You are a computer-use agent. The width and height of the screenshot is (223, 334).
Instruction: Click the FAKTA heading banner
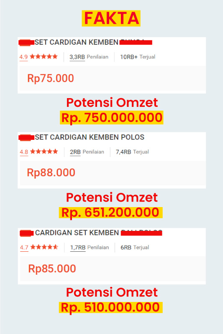111,18
